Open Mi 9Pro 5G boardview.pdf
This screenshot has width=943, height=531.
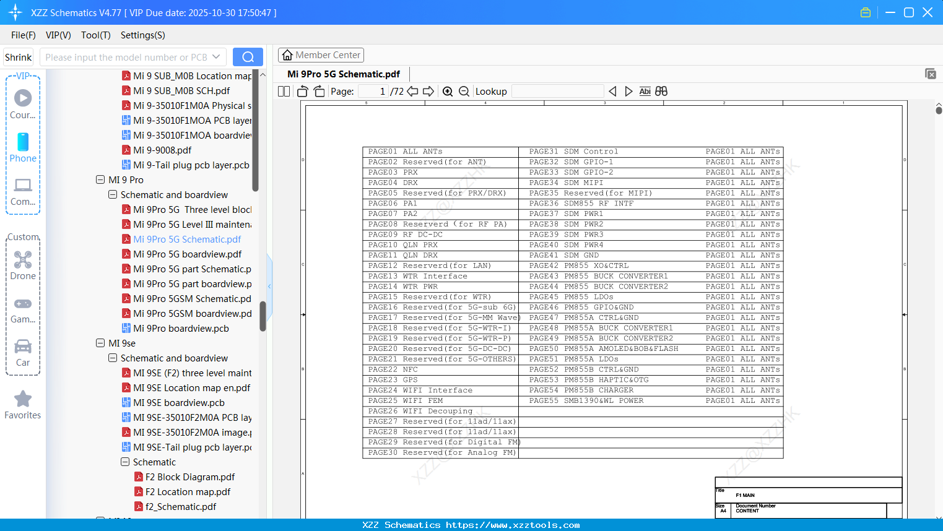pos(188,254)
